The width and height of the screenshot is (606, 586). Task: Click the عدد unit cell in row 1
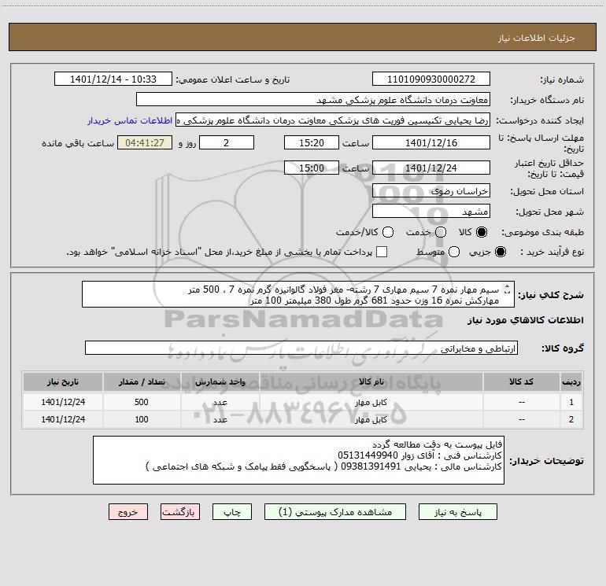tap(220, 402)
